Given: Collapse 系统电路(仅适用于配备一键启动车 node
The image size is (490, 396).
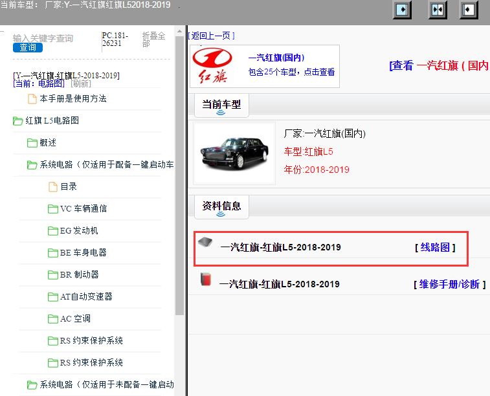Looking at the screenshot, I should pos(107,165).
